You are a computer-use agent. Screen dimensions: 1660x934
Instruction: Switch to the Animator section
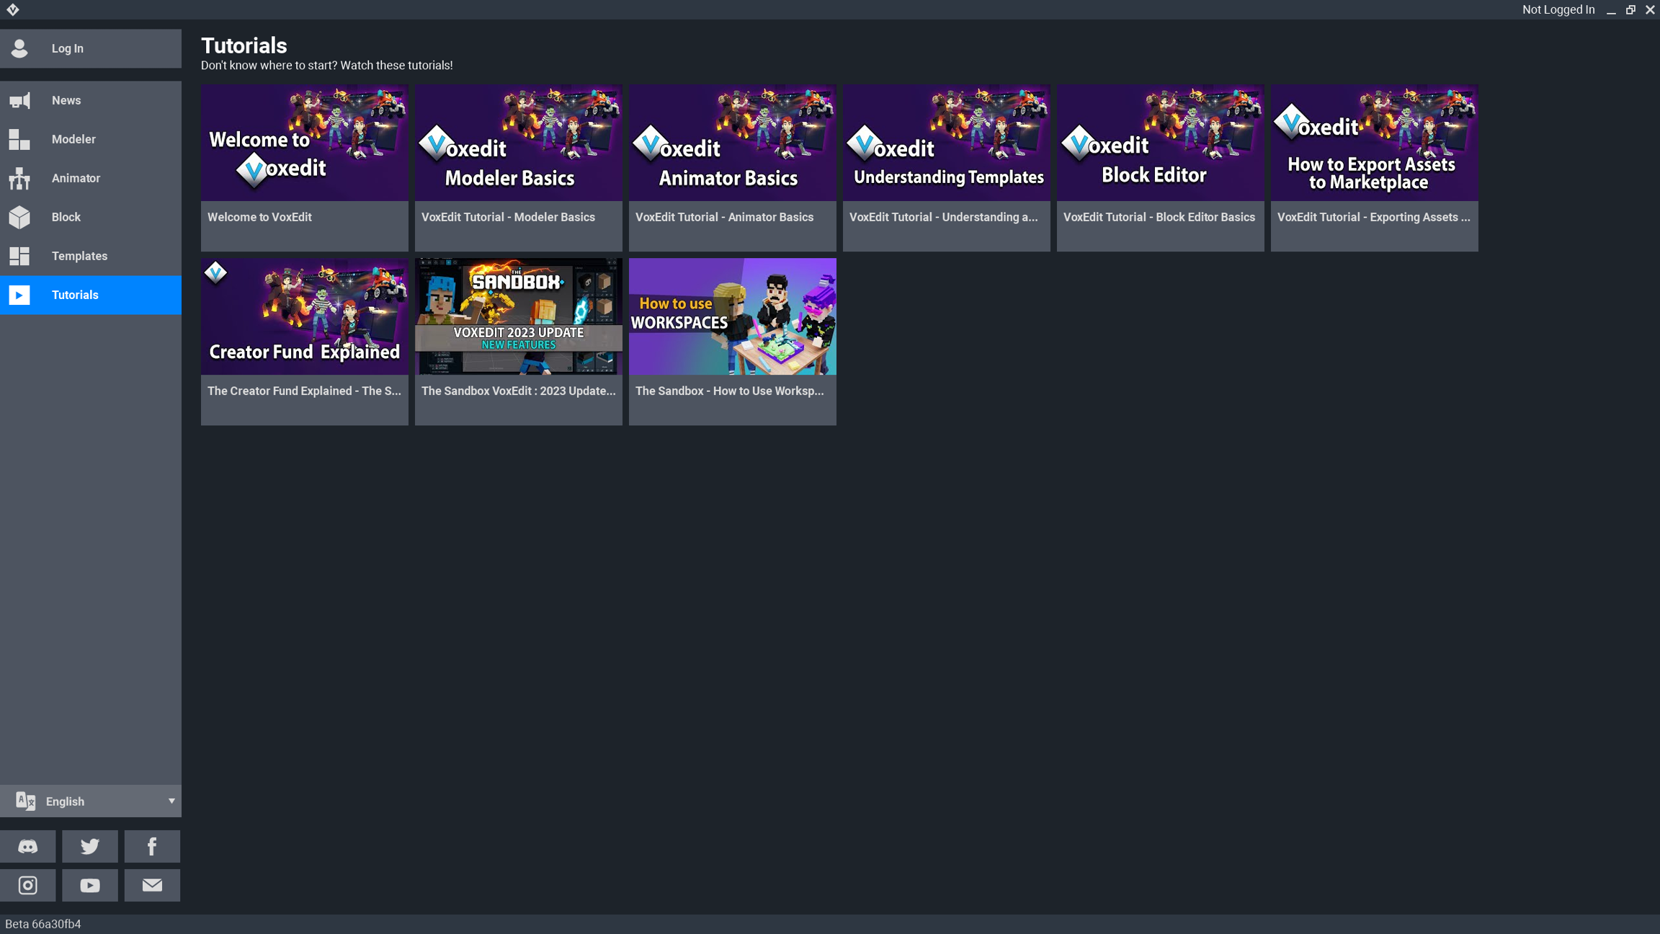coord(76,178)
